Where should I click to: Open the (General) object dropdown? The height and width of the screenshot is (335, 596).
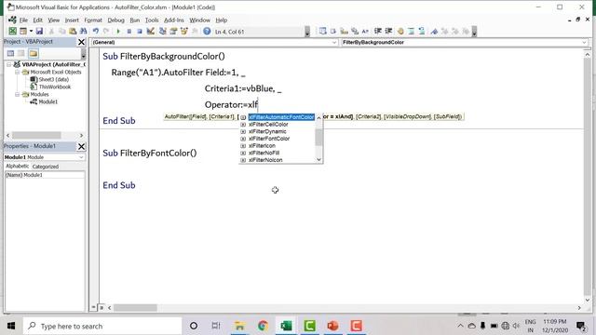pyautogui.click(x=334, y=42)
